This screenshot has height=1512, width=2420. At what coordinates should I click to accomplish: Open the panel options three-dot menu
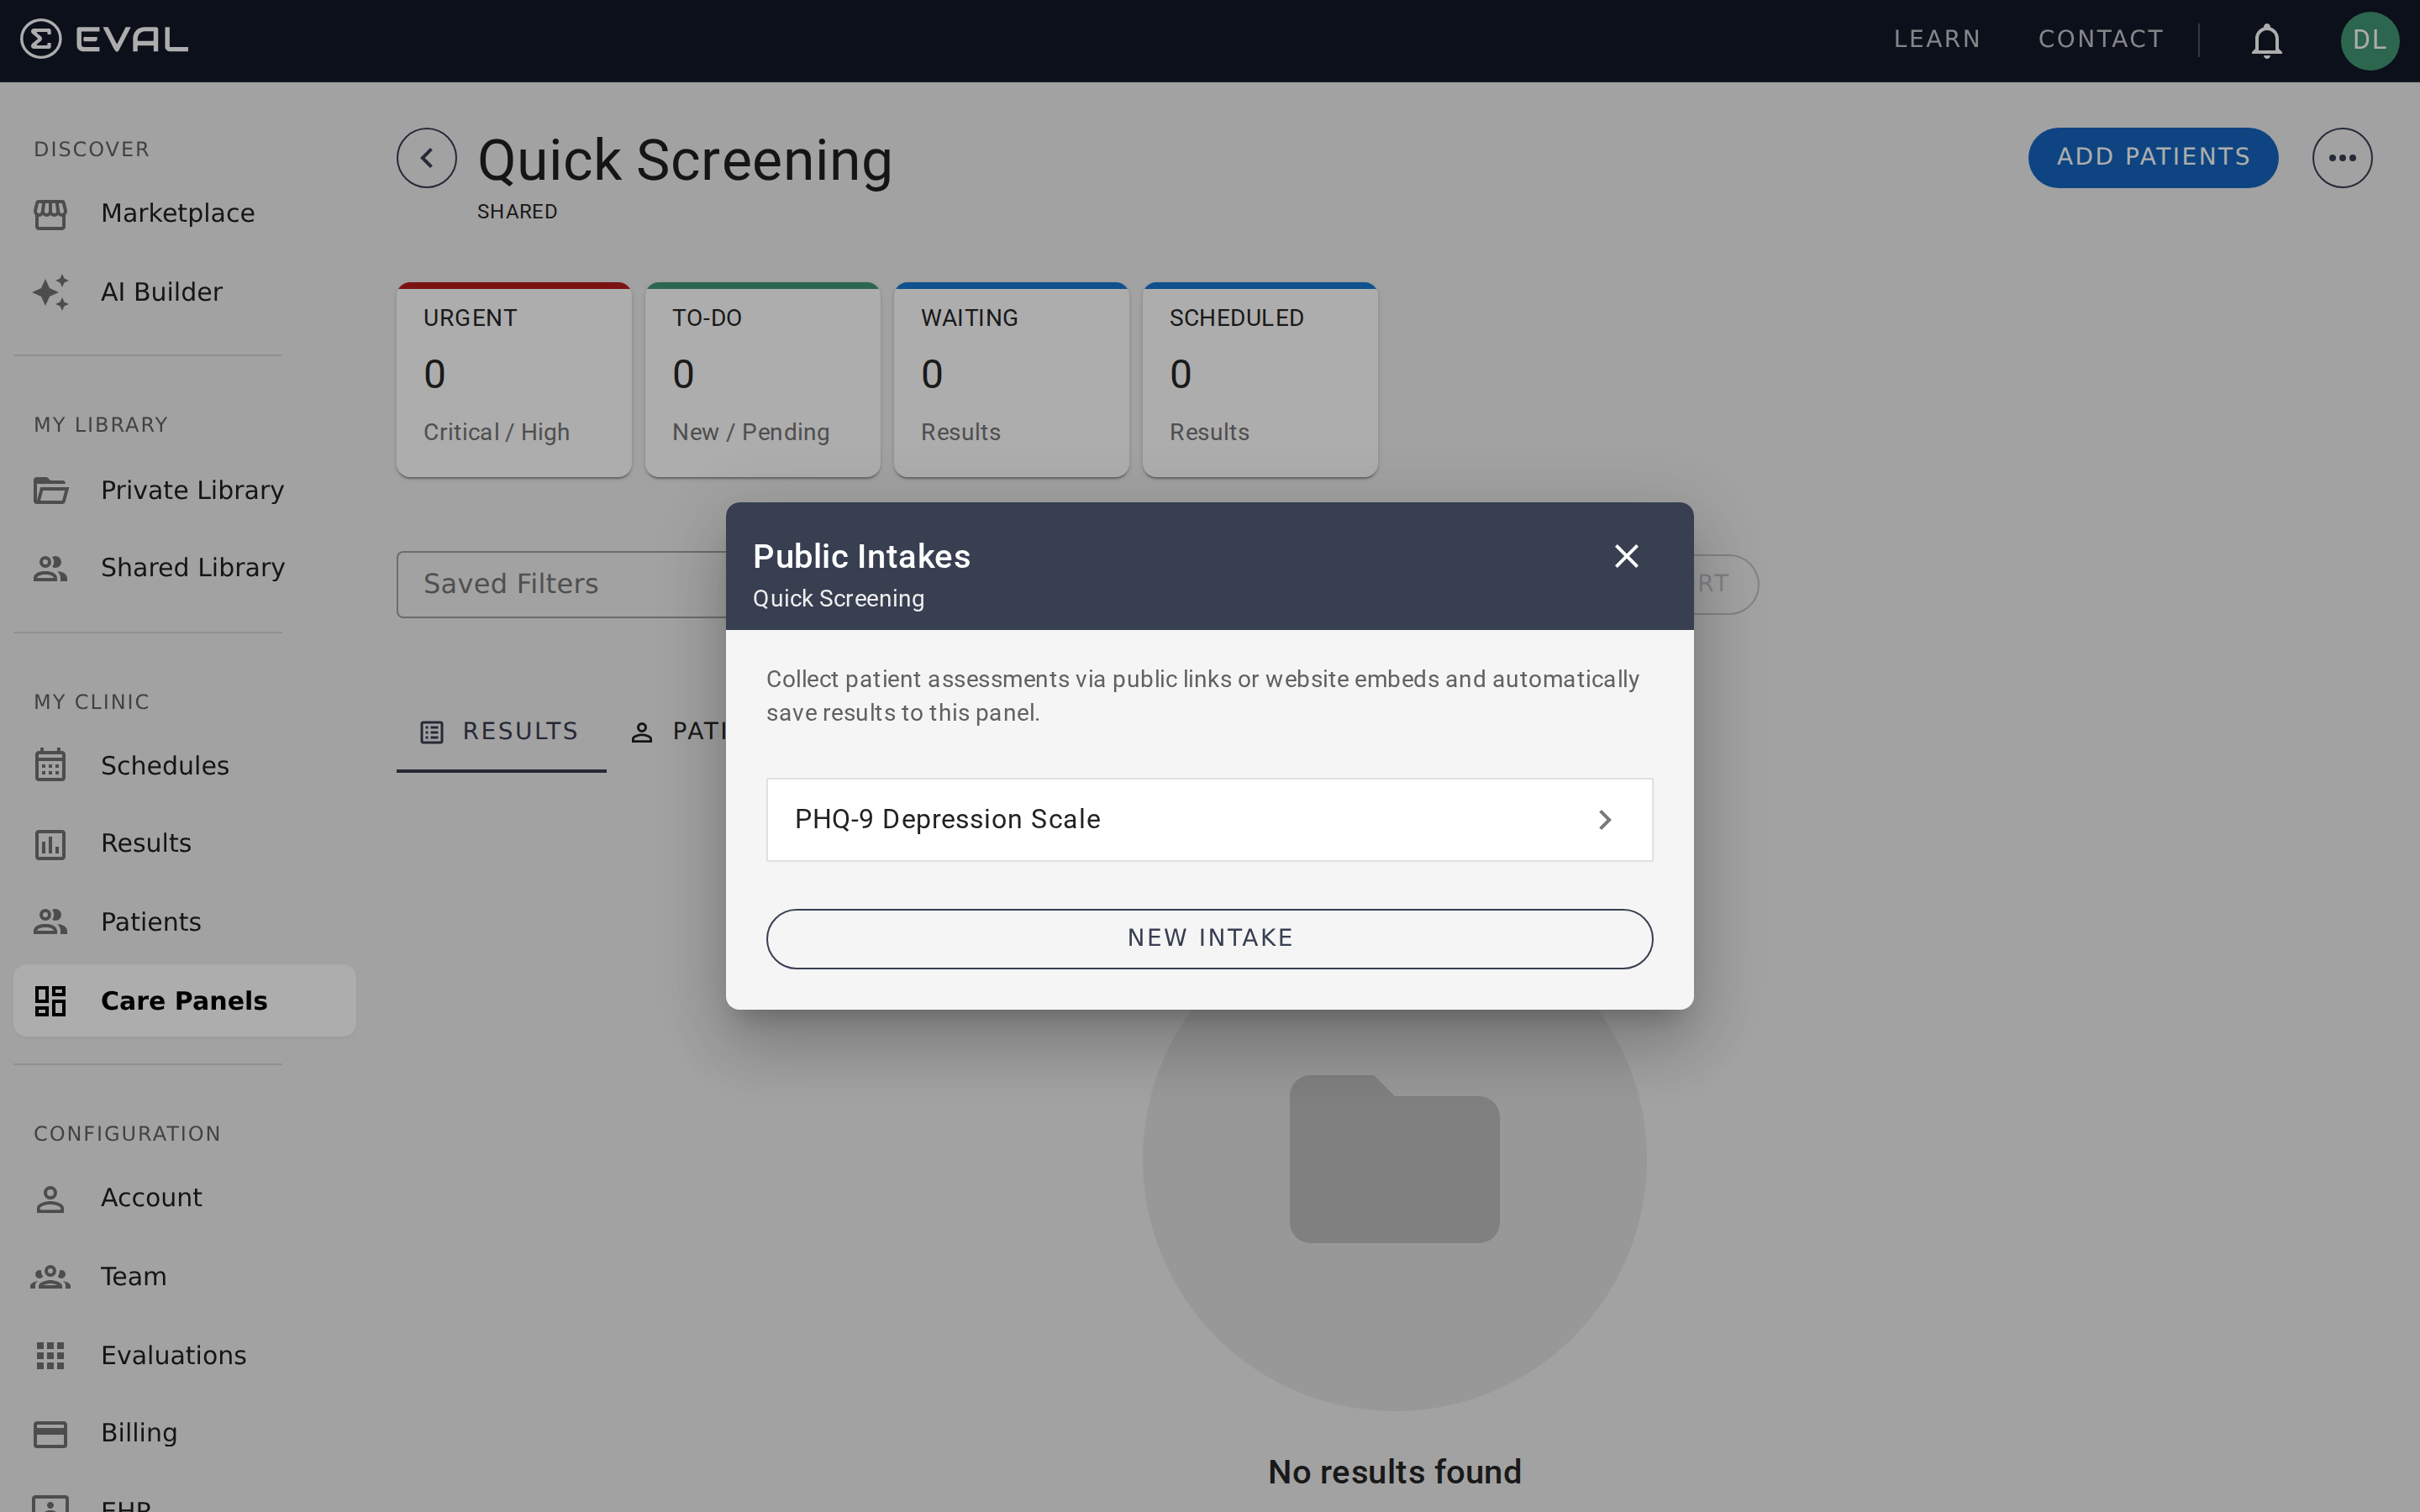click(x=2343, y=157)
